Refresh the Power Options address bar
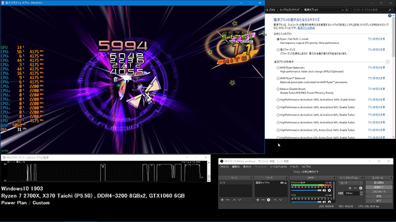 pyautogui.click(x=346, y=10)
